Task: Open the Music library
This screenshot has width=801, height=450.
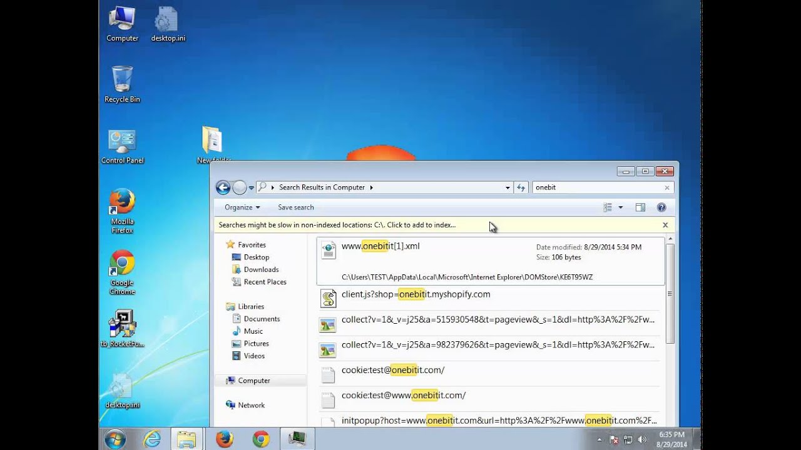Action: pos(253,331)
